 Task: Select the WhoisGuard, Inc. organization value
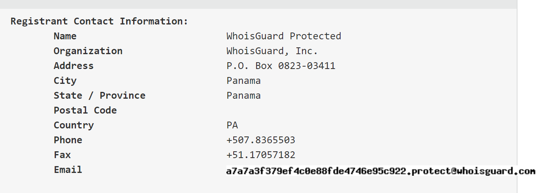(272, 51)
